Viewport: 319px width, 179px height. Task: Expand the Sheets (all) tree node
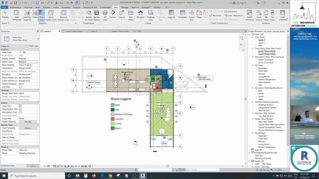tap(250, 161)
